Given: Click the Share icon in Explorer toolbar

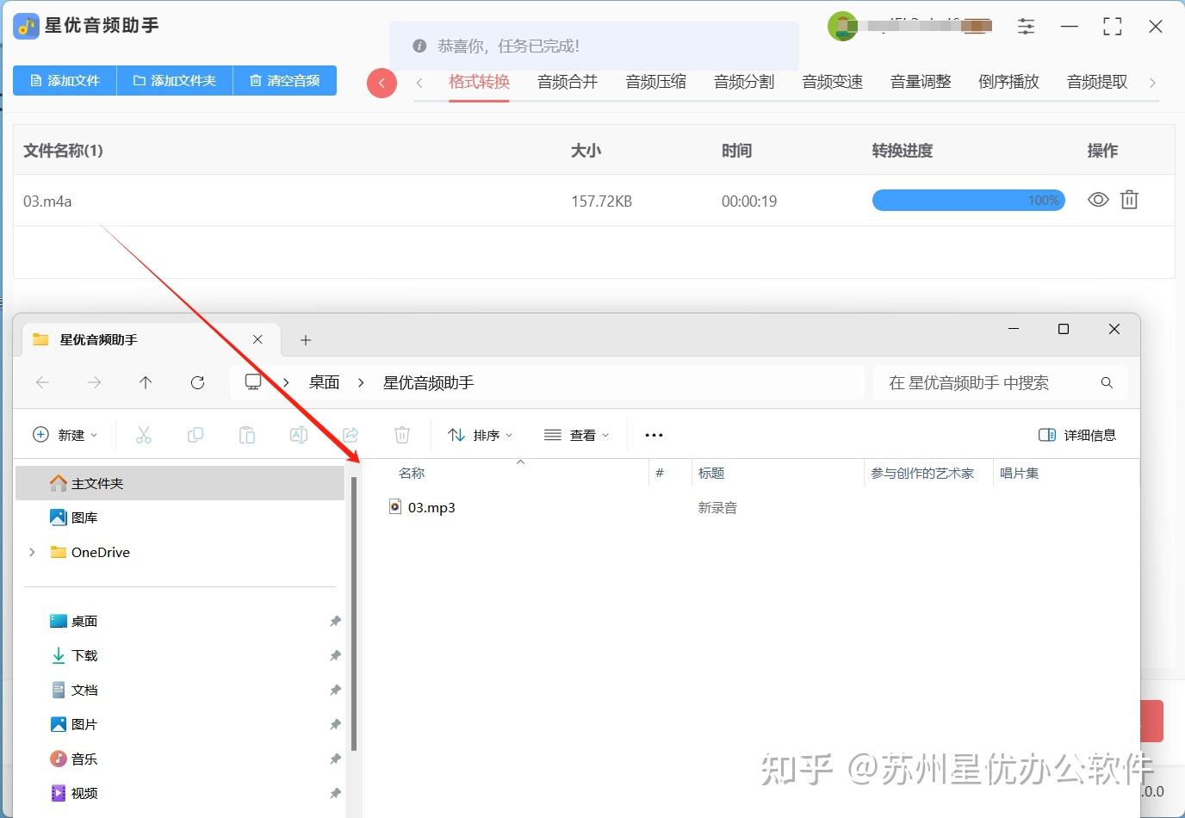Looking at the screenshot, I should 351,435.
